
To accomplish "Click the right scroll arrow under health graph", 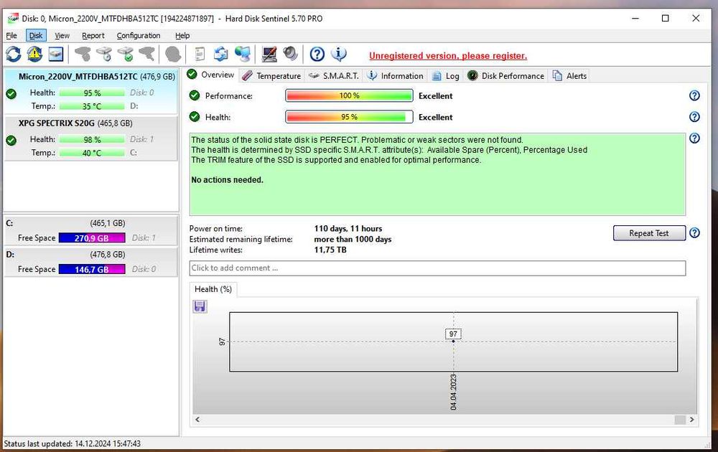I will pyautogui.click(x=692, y=420).
